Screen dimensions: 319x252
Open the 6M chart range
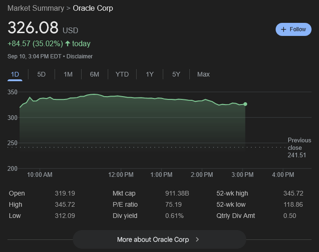click(x=94, y=74)
